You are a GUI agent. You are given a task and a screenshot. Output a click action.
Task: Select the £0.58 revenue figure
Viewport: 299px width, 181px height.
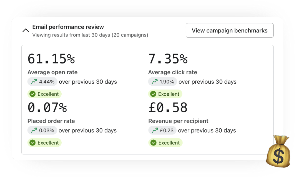pos(168,108)
